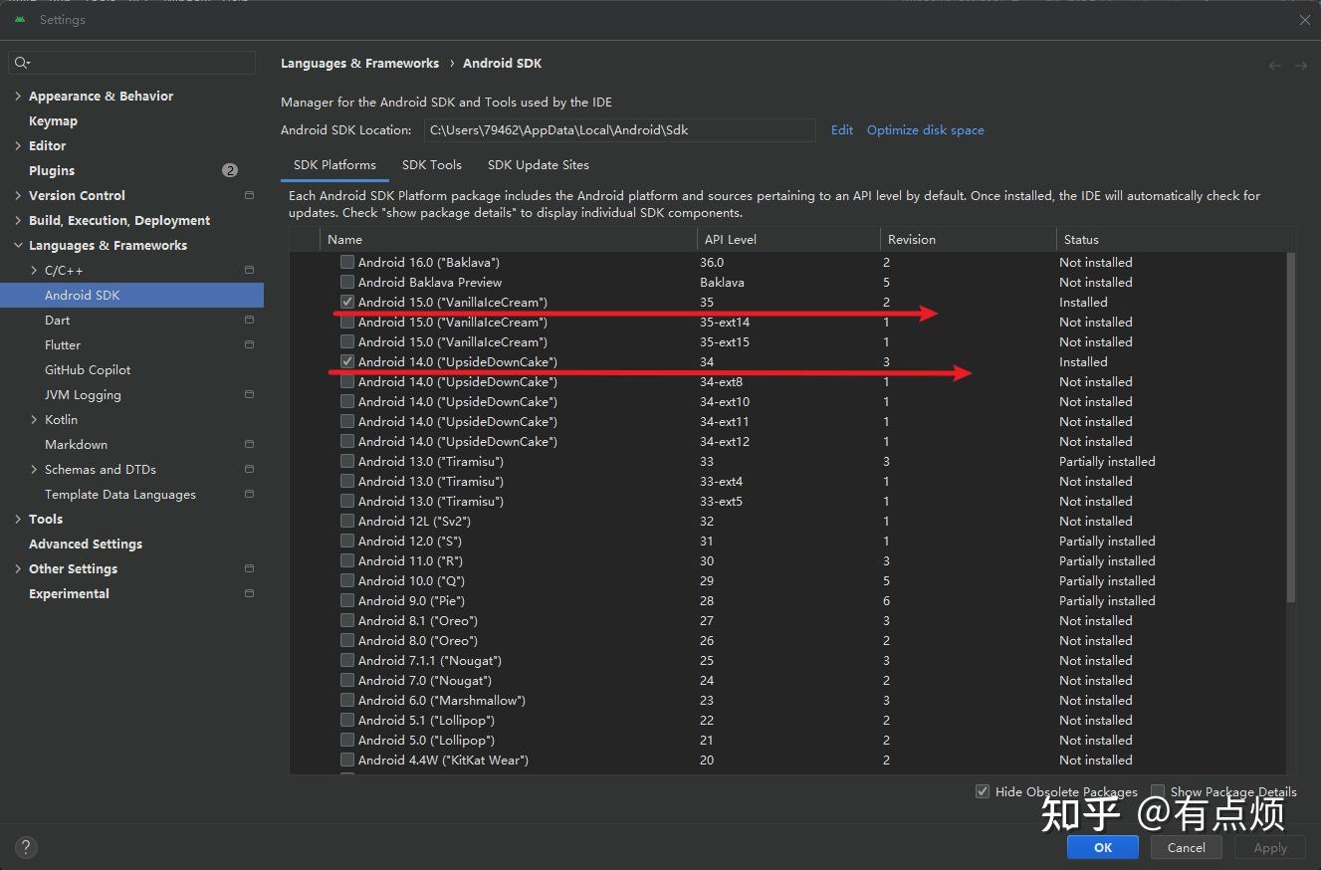Click the Android SDK Location path field
Screen dimensions: 1321x870
619,129
